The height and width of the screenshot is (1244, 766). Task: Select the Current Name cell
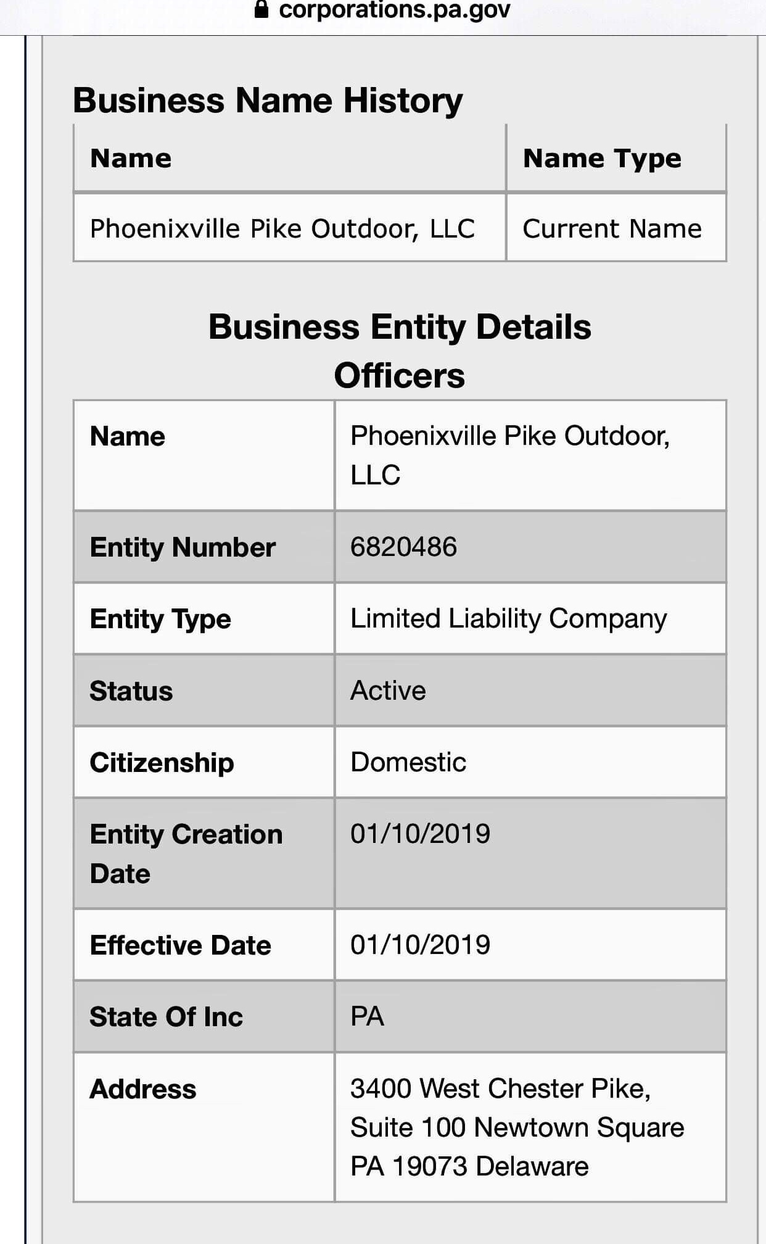pyautogui.click(x=612, y=229)
